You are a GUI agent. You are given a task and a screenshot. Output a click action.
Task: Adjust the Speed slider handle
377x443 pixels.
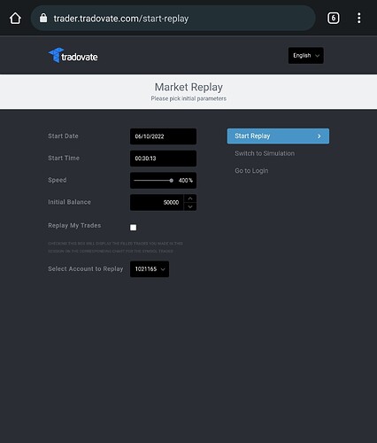[172, 181]
